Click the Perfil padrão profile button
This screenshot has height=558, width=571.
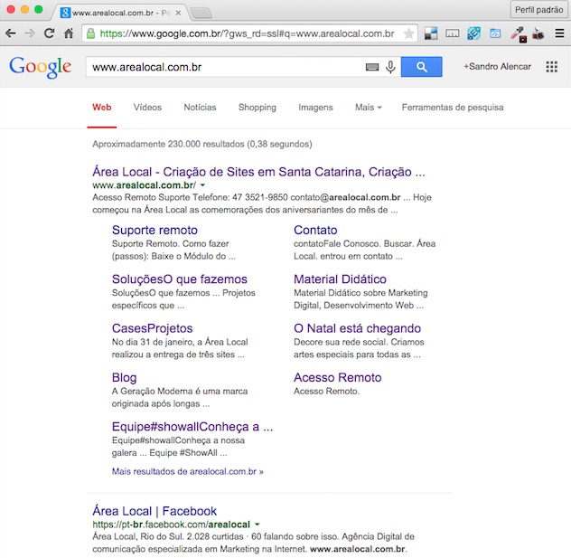coord(538,9)
